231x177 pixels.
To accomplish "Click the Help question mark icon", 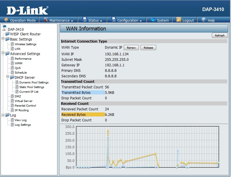I will [203, 20].
